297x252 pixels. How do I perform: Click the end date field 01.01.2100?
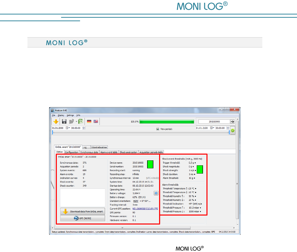coord(202,128)
